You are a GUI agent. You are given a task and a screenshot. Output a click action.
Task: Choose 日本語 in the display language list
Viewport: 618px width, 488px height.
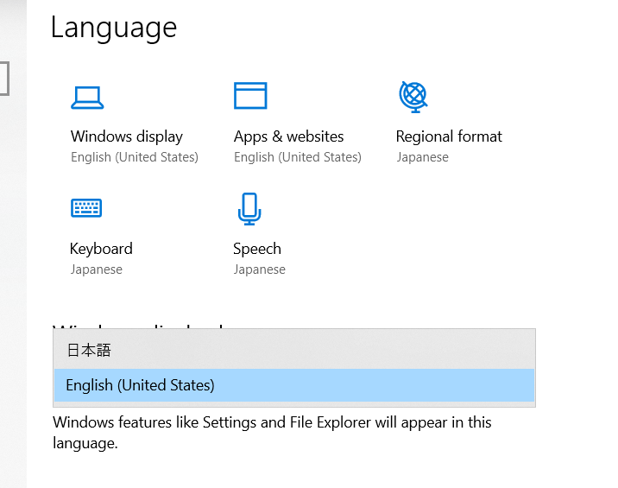pyautogui.click(x=294, y=351)
